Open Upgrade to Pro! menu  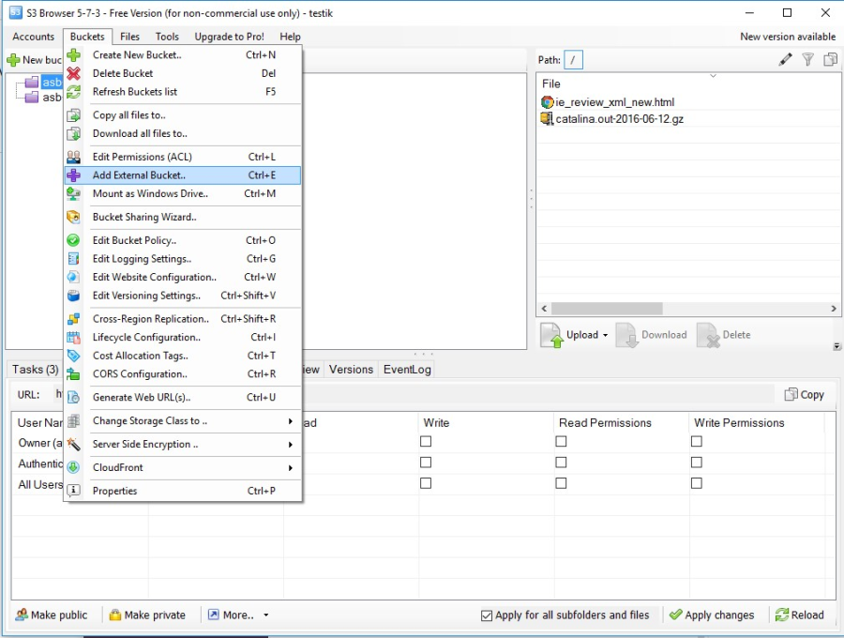[x=230, y=37]
